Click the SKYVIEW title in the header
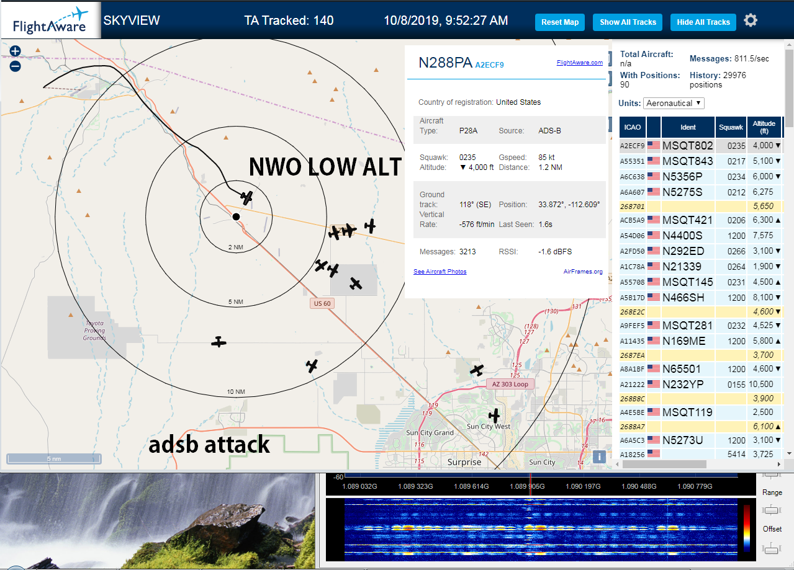 (132, 20)
